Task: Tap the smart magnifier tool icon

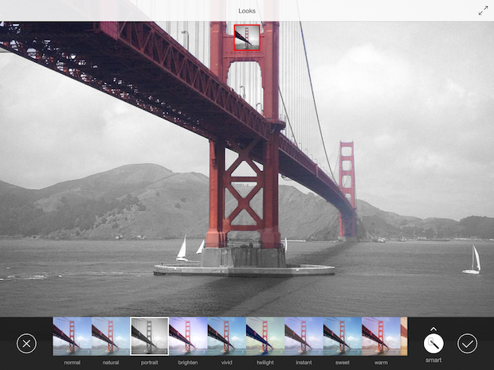Action: [x=433, y=344]
